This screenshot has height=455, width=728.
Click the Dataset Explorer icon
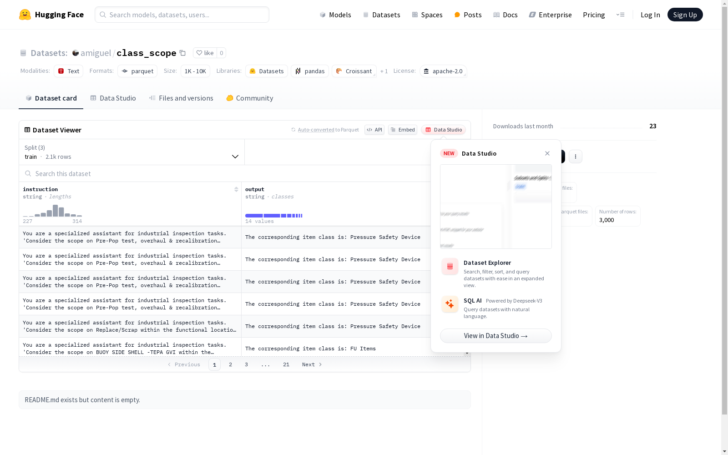450,267
